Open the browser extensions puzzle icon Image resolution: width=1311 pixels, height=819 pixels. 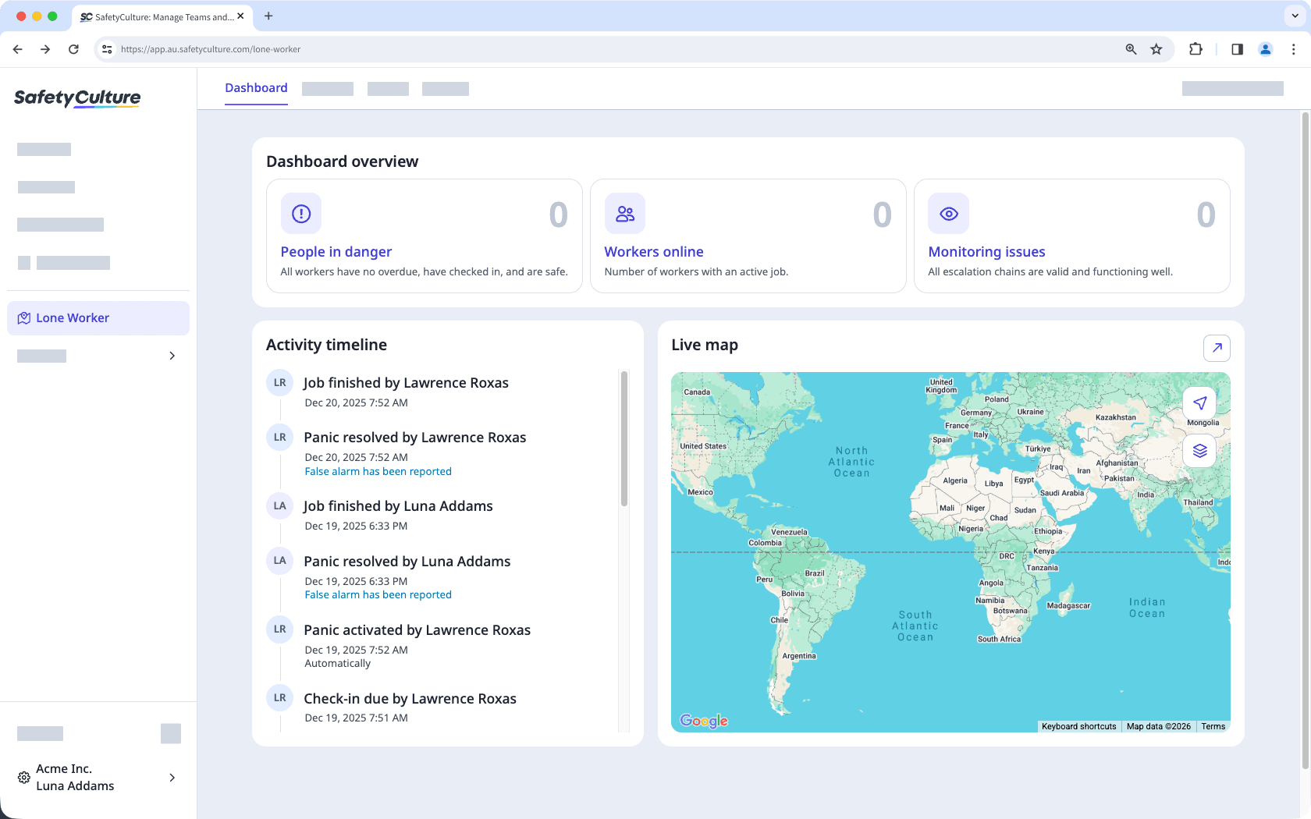pos(1196,48)
